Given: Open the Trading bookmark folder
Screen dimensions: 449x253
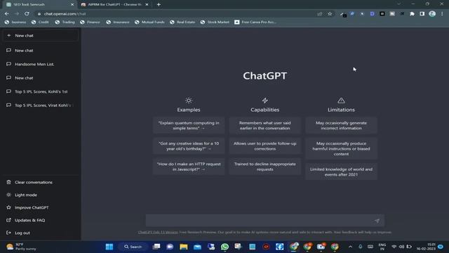Looking at the screenshot, I should [65, 22].
